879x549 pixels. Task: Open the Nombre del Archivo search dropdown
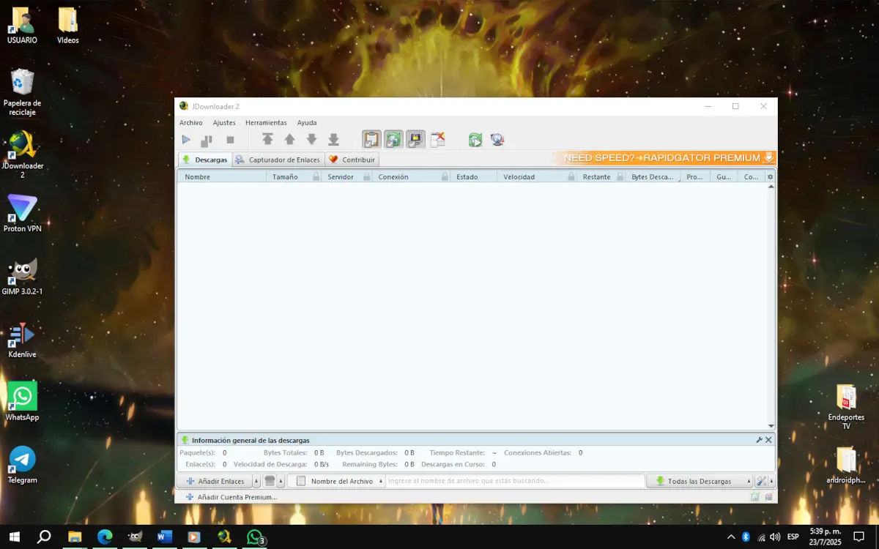pyautogui.click(x=380, y=481)
